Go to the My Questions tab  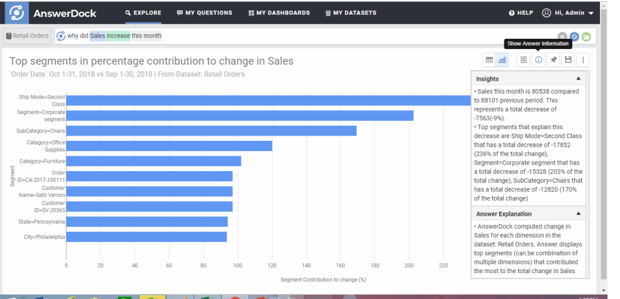204,13
